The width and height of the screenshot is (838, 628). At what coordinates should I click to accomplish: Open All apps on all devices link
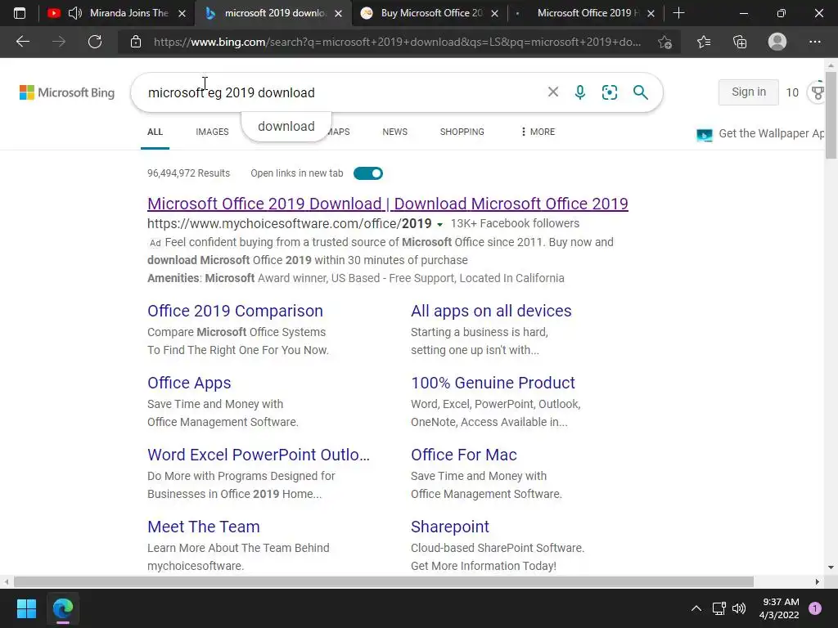click(x=491, y=311)
